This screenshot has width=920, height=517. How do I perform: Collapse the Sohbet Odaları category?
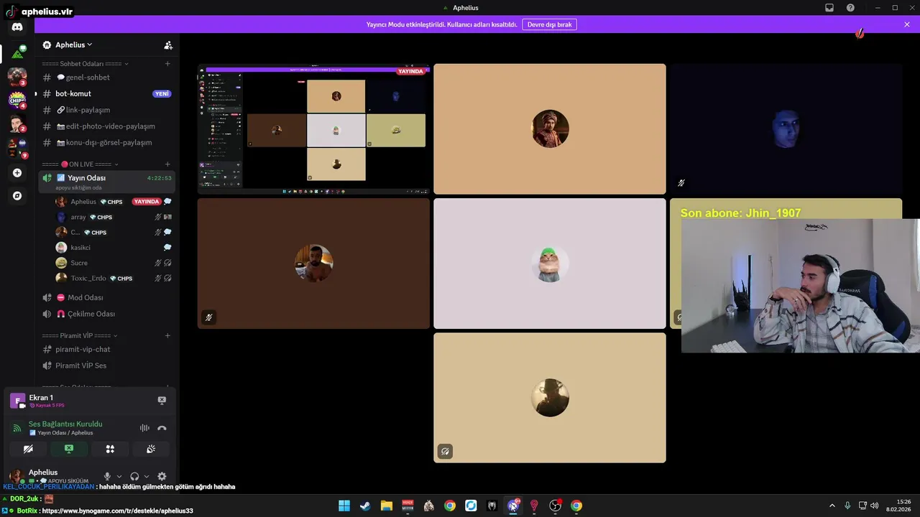85,63
